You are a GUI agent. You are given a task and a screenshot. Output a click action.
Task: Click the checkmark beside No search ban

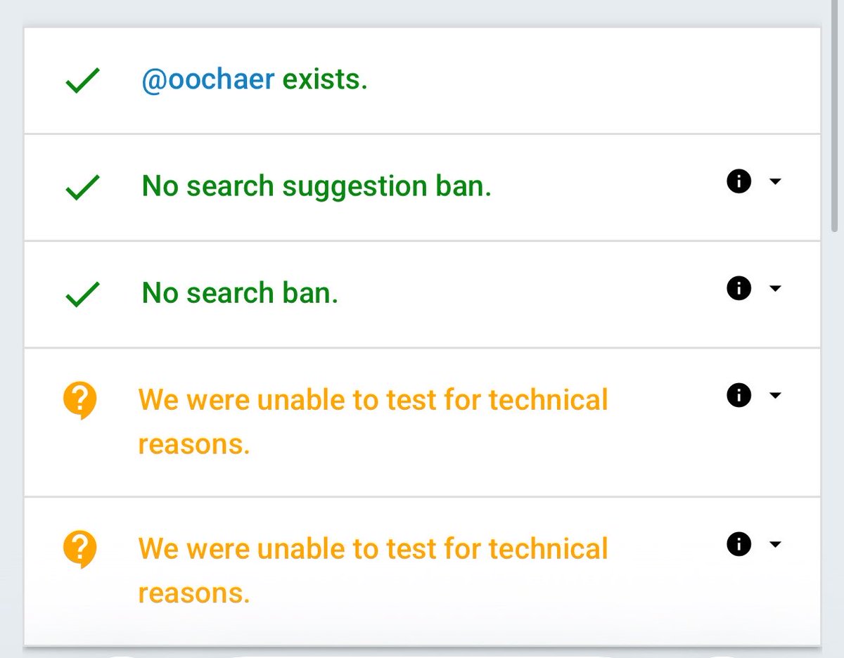[82, 295]
